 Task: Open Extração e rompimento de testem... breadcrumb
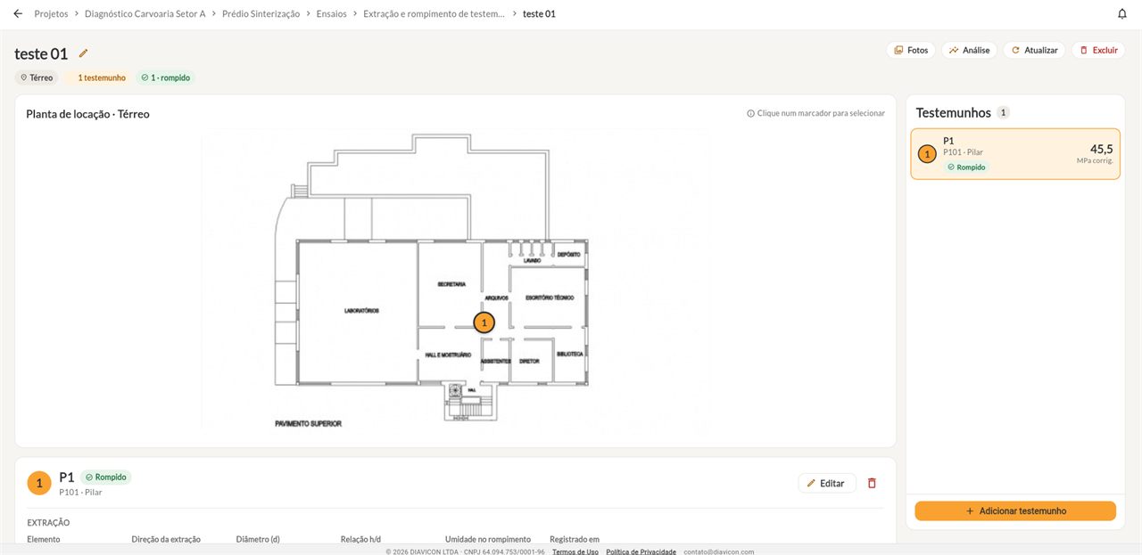point(434,13)
